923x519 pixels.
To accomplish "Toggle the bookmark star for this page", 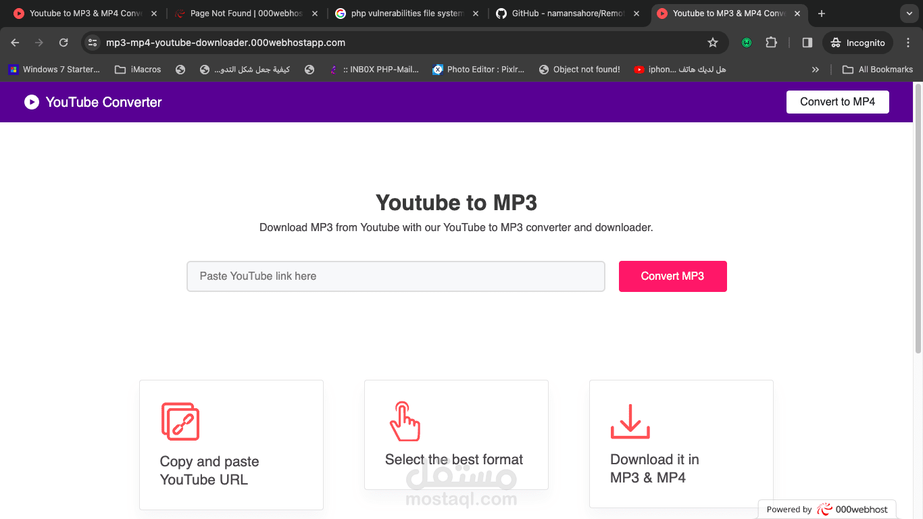I will 713,42.
